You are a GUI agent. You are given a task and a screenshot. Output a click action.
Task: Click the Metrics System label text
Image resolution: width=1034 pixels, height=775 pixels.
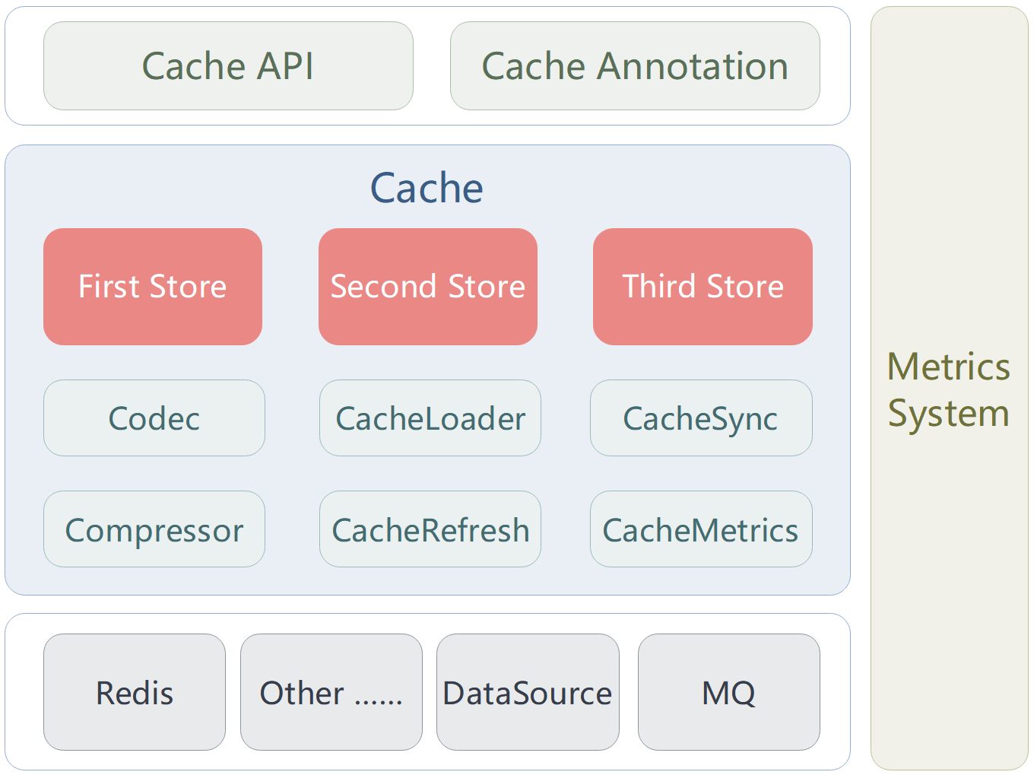(x=949, y=389)
